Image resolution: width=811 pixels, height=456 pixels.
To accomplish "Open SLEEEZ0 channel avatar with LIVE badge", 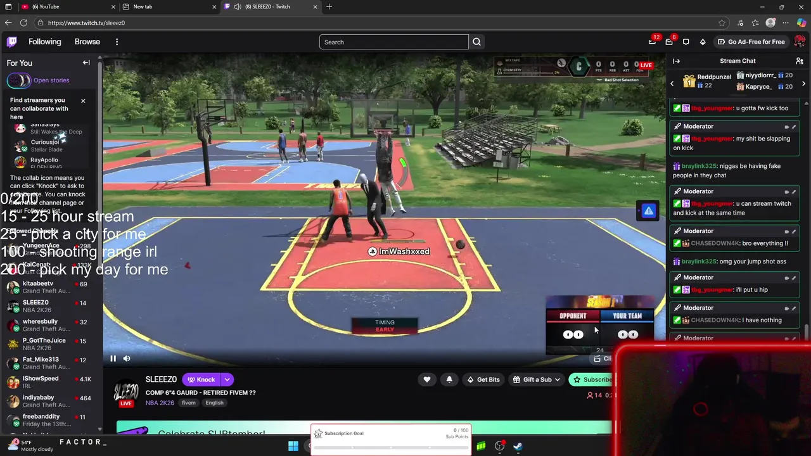I will click(x=126, y=393).
